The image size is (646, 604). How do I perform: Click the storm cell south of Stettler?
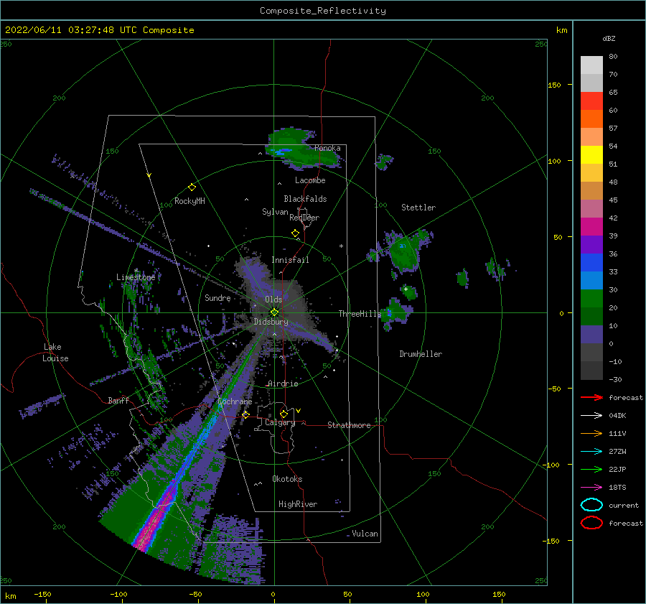403,251
